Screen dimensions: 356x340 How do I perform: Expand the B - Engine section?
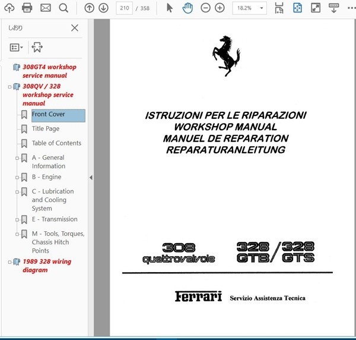pyautogui.click(x=17, y=177)
